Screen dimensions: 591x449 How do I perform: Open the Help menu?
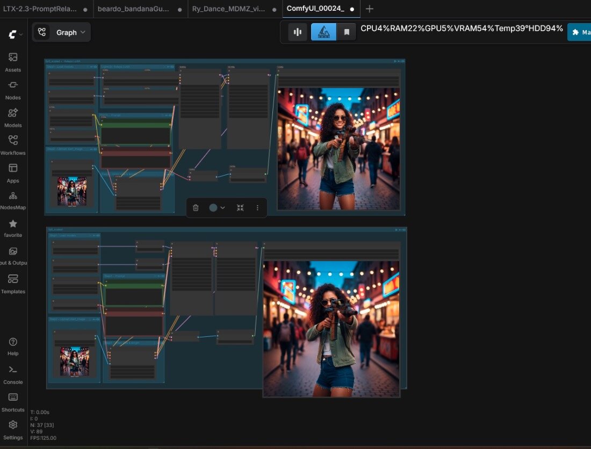13,346
